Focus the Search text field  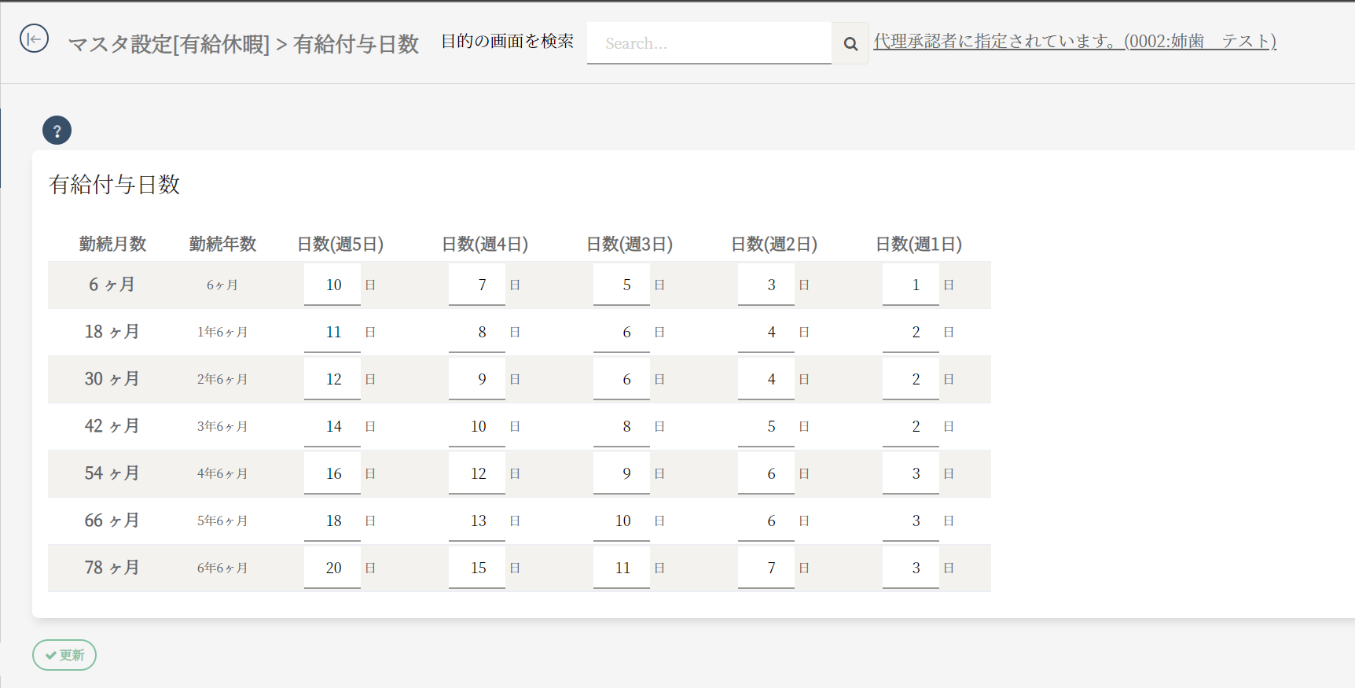tap(708, 44)
